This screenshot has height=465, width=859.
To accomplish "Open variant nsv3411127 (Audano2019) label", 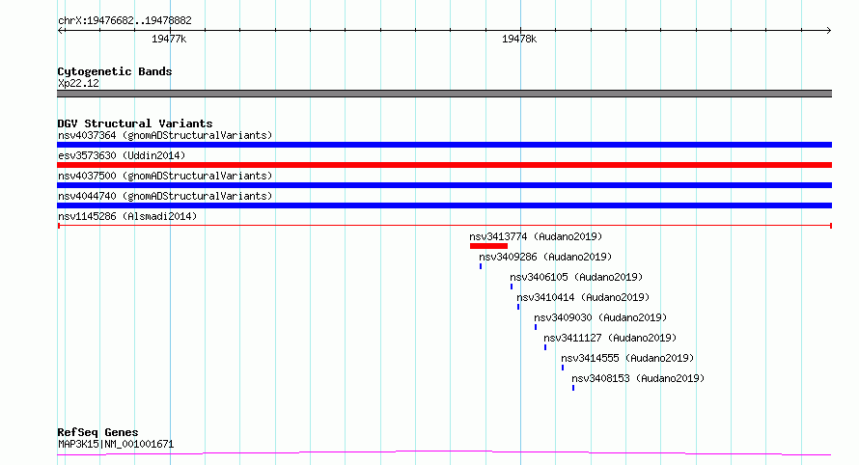I will pyautogui.click(x=610, y=338).
